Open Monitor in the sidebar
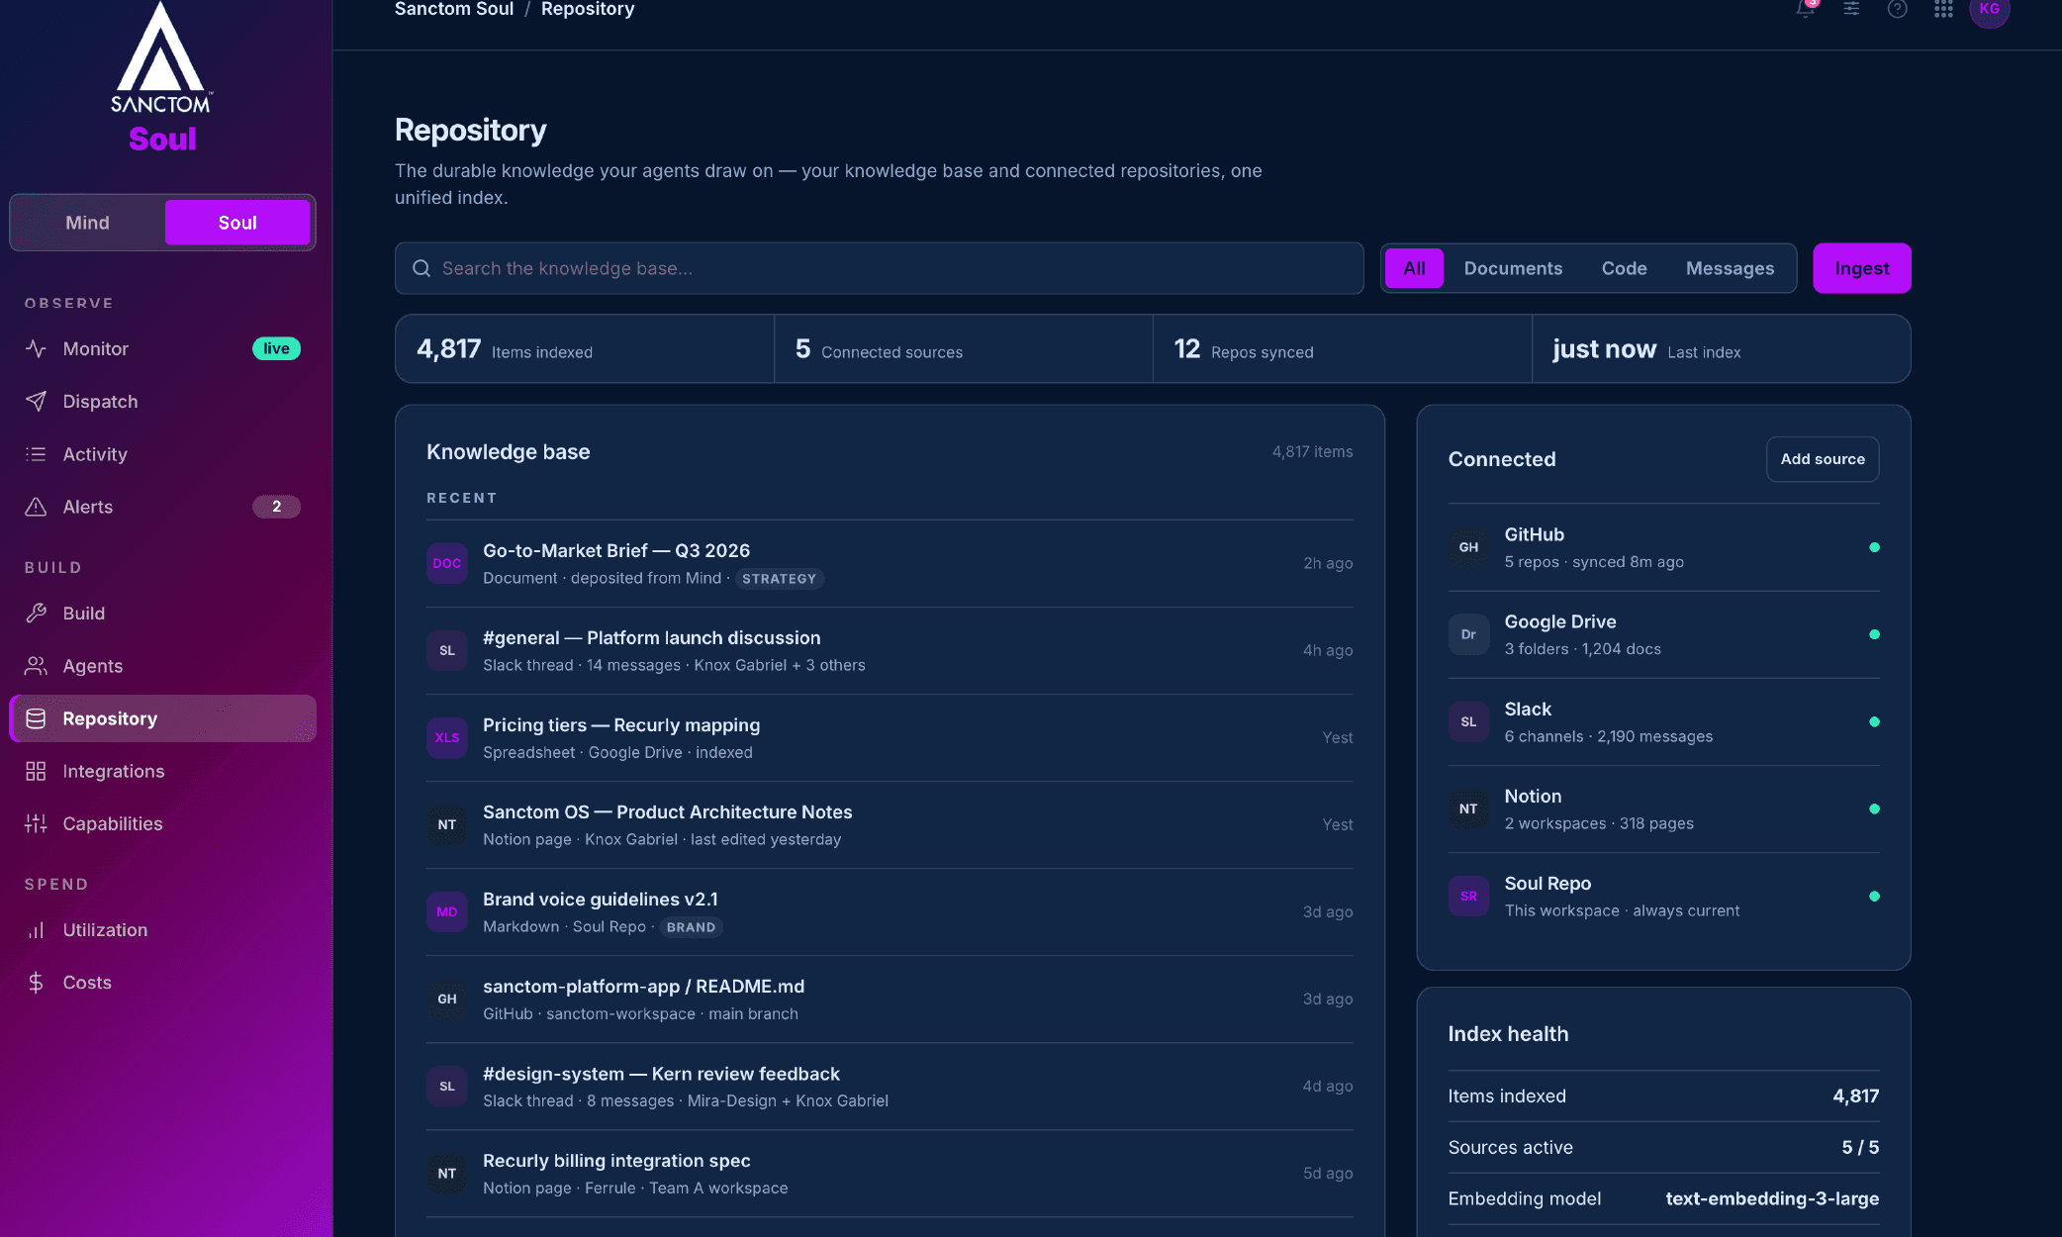 [163, 348]
